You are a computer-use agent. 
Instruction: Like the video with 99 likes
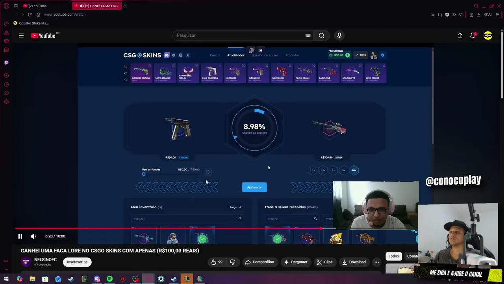(217, 262)
